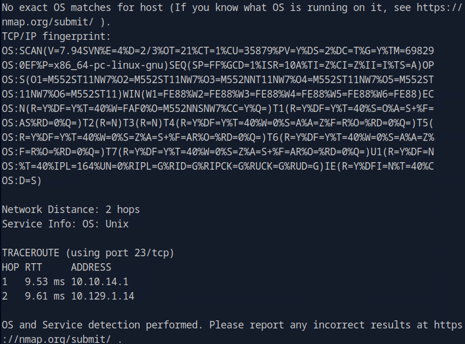Click the IP address 10.10.14.1
This screenshot has height=344, width=465.
click(99, 282)
